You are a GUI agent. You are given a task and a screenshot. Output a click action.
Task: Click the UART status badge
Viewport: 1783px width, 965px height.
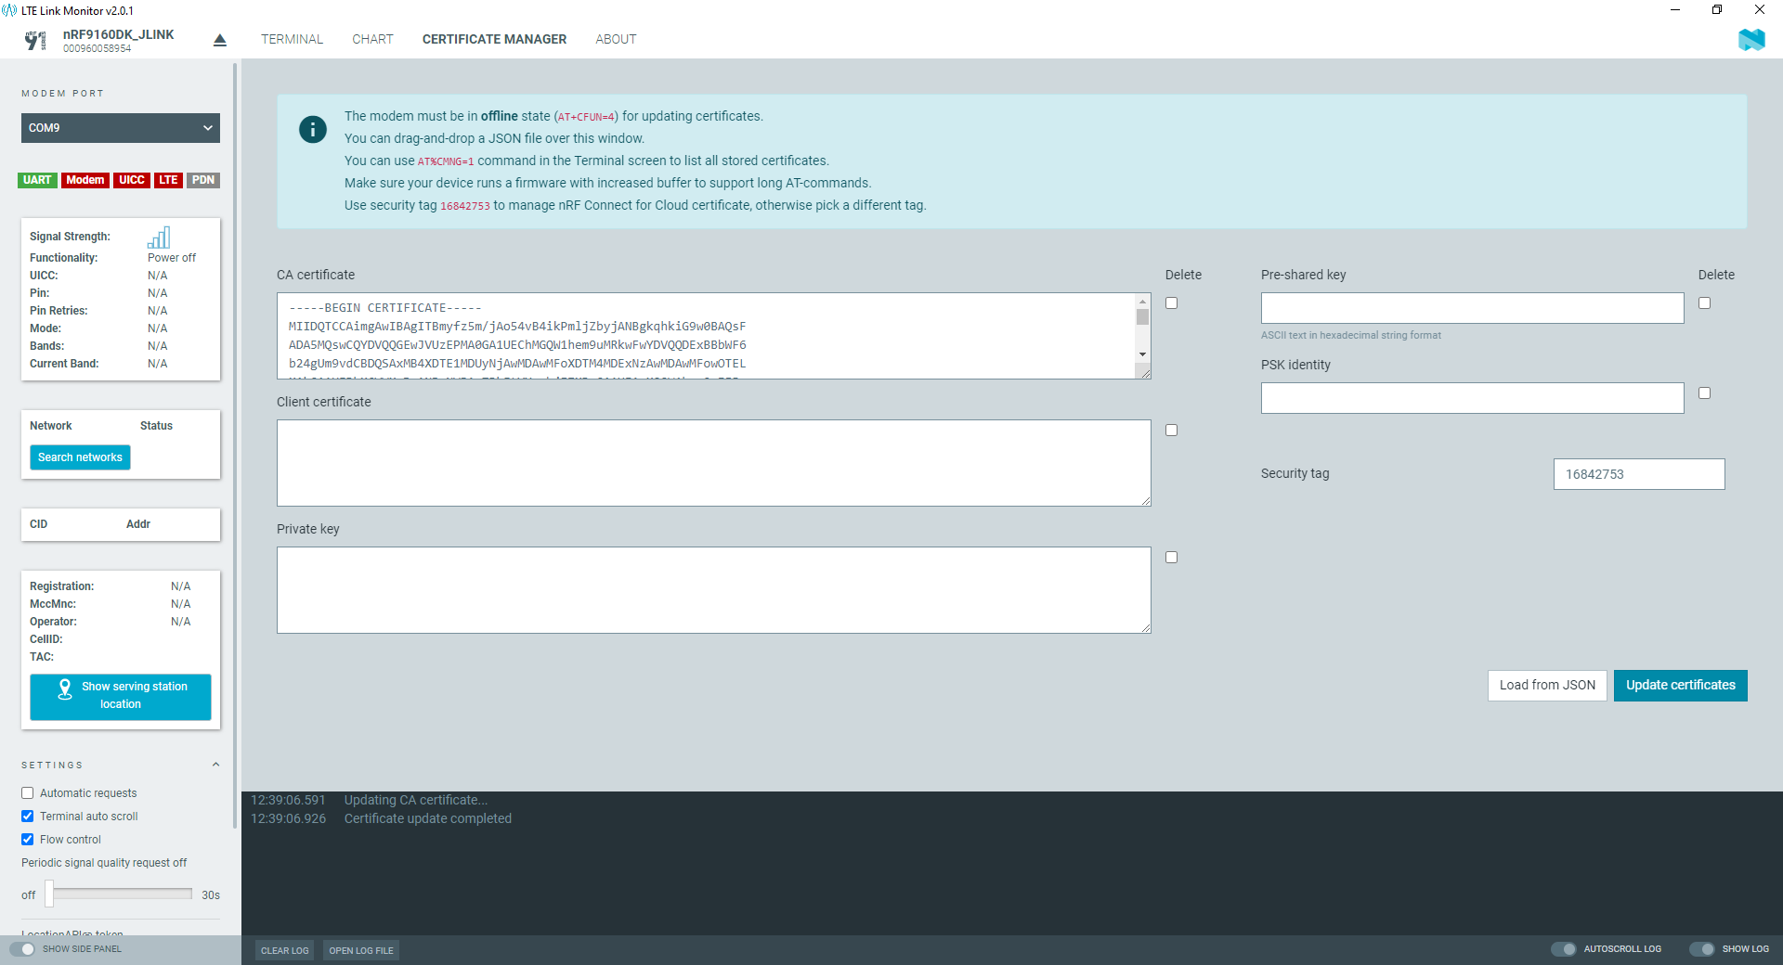tap(37, 180)
